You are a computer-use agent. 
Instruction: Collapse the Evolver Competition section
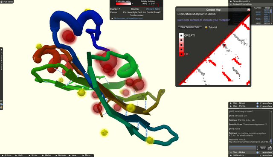(231, 4)
